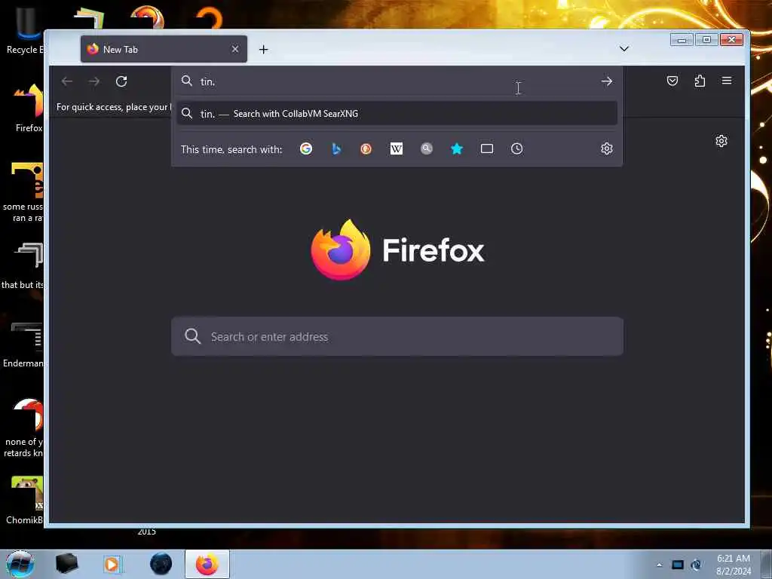Image resolution: width=772 pixels, height=579 pixels.
Task: Open the Windows Start menu
Action: 20,564
